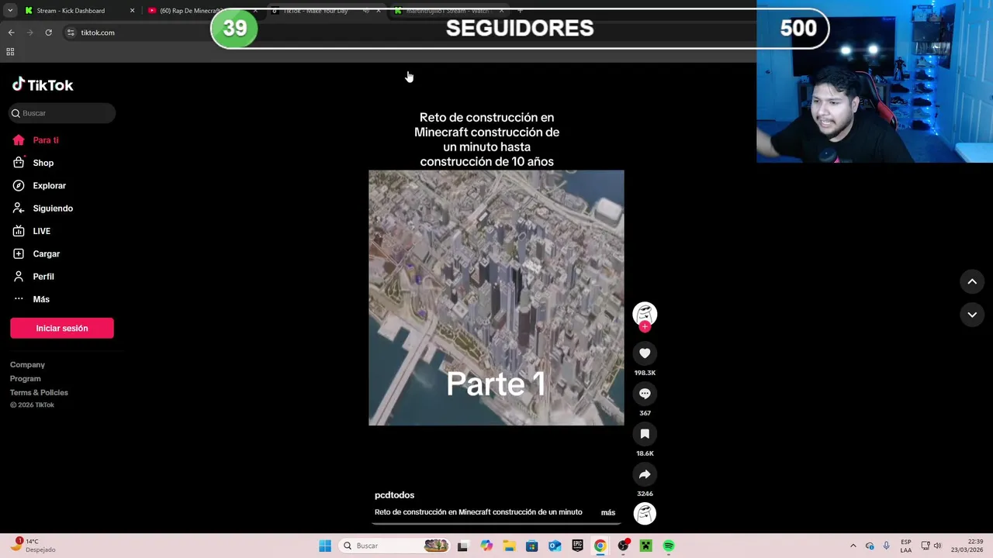Close the Stream - Kick Dashboard tab

click(x=132, y=11)
